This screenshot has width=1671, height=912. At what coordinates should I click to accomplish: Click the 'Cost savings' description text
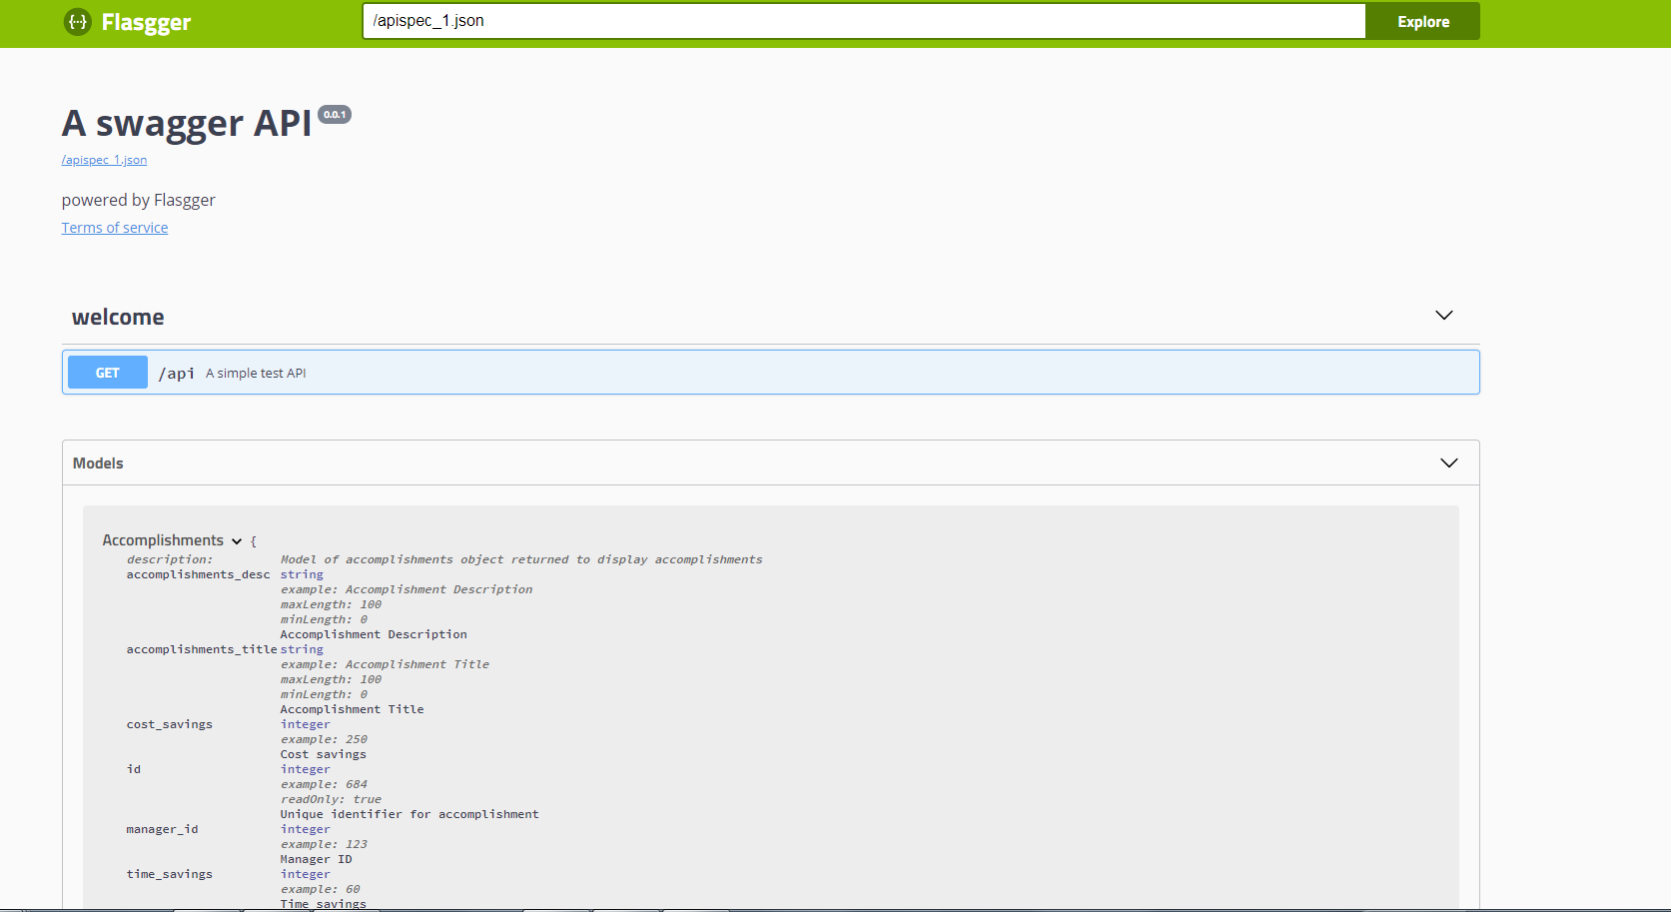(324, 755)
